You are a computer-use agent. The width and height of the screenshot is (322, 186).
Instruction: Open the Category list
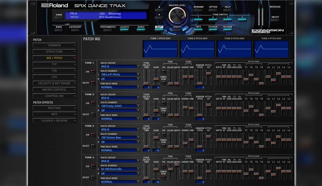tap(75, 30)
